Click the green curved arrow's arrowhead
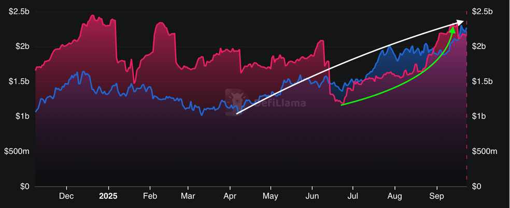The image size is (510, 208). [x=453, y=28]
